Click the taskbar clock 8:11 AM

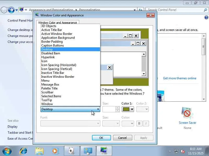tap(195, 149)
